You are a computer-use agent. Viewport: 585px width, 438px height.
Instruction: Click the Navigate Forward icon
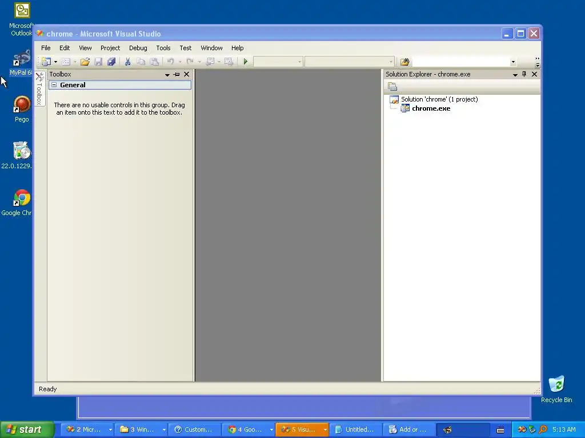229,62
